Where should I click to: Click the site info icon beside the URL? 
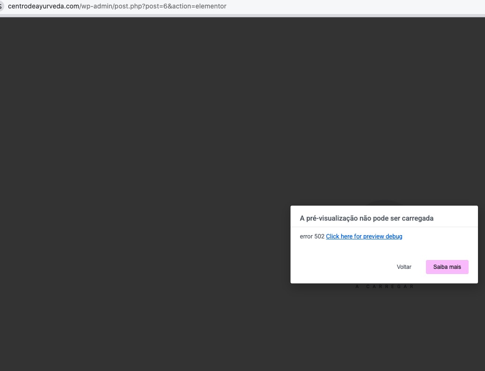pyautogui.click(x=1, y=6)
